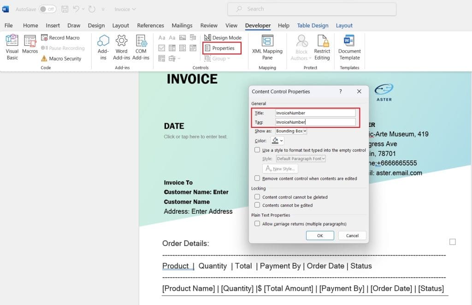Switch to the Insert tab
This screenshot has height=305, width=472.
coord(53,26)
